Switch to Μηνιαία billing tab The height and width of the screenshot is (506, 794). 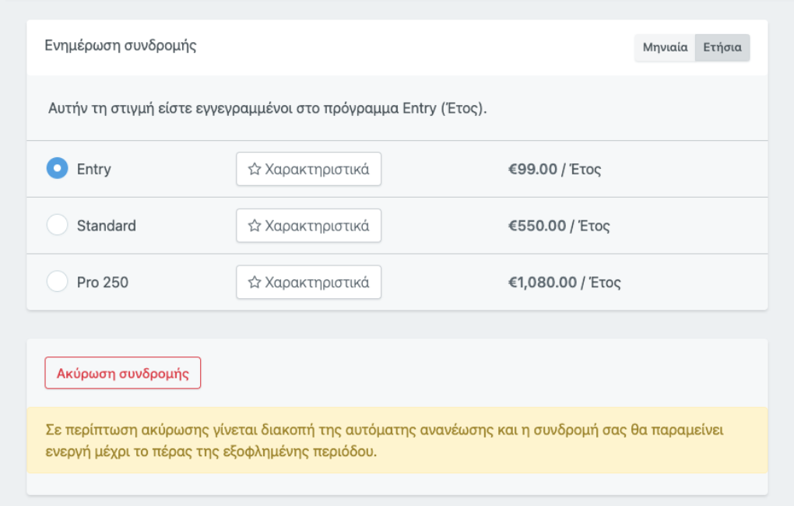(665, 47)
